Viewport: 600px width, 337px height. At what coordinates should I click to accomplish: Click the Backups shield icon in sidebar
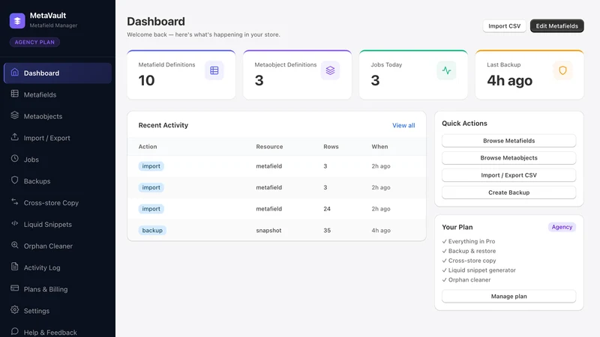click(14, 180)
